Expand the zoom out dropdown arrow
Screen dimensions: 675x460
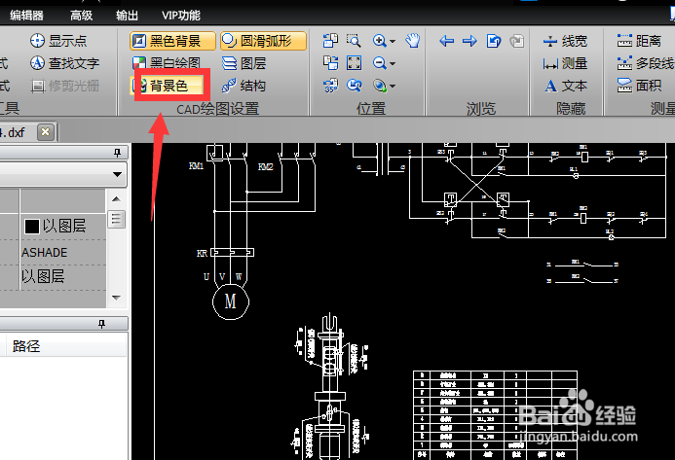tap(393, 64)
